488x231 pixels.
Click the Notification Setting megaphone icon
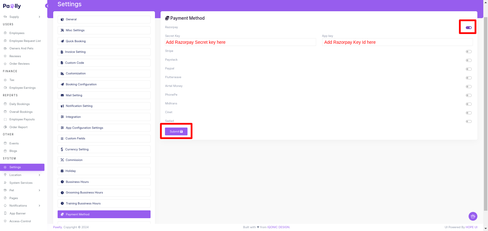(x=62, y=106)
